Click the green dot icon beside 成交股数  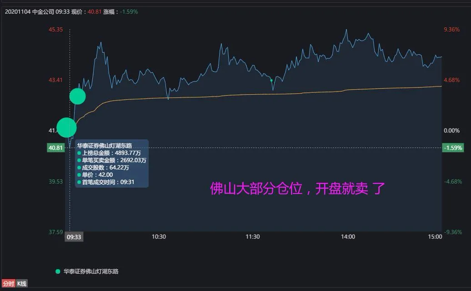click(x=79, y=168)
